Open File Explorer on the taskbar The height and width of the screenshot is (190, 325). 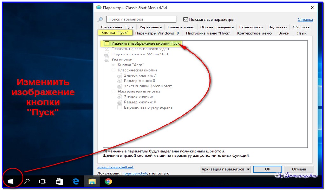[92, 181]
